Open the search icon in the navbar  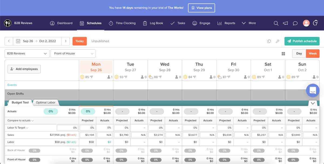tap(276, 23)
